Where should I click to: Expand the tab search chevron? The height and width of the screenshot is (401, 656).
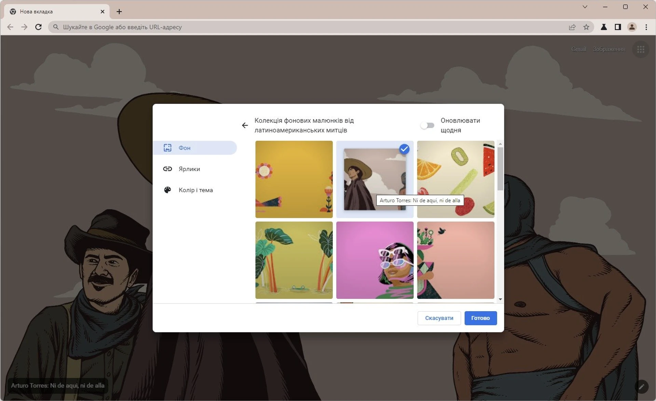585,7
